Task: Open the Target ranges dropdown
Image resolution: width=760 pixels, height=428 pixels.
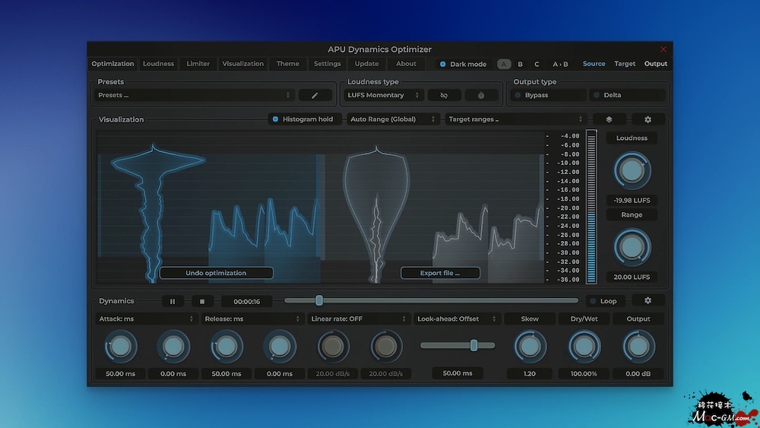Action: (516, 119)
